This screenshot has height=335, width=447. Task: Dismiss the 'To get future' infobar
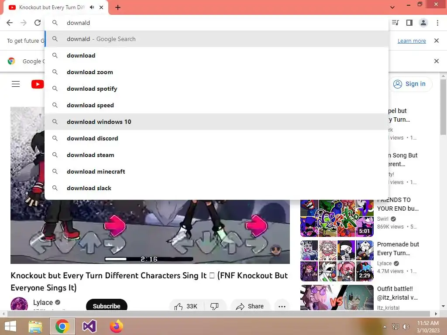click(x=437, y=41)
